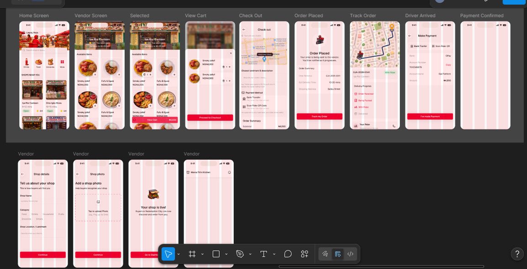This screenshot has height=269, width=527.
Task: Click Vendor label above Shop photo frame
Action: point(81,154)
